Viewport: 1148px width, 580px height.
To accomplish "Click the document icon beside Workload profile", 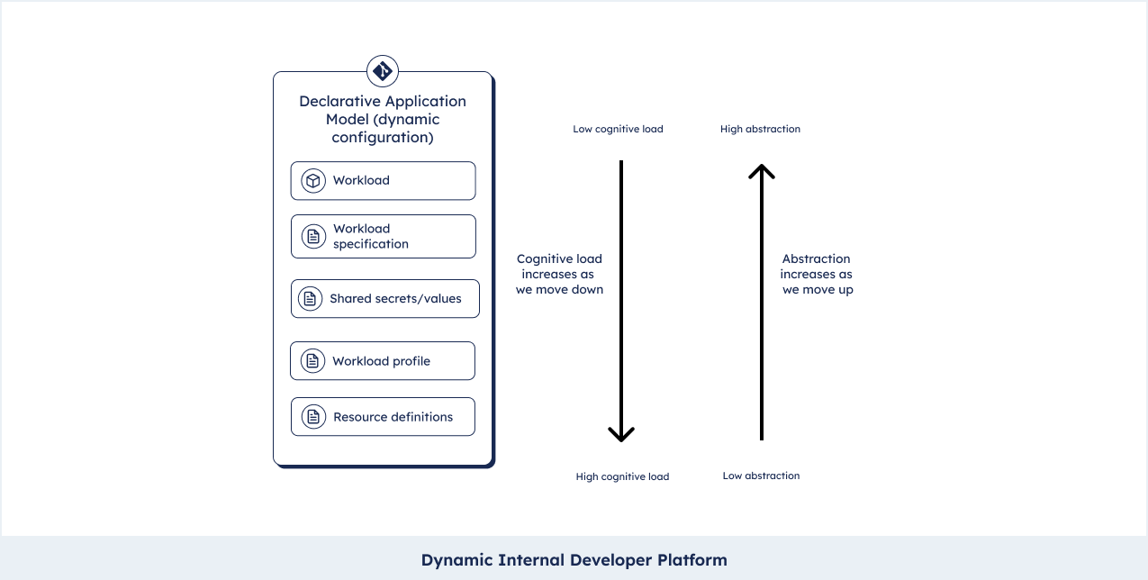I will tap(312, 361).
